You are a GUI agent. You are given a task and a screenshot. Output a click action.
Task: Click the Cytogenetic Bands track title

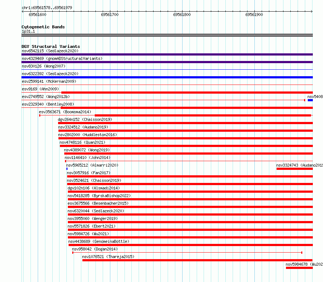pyautogui.click(x=43, y=27)
